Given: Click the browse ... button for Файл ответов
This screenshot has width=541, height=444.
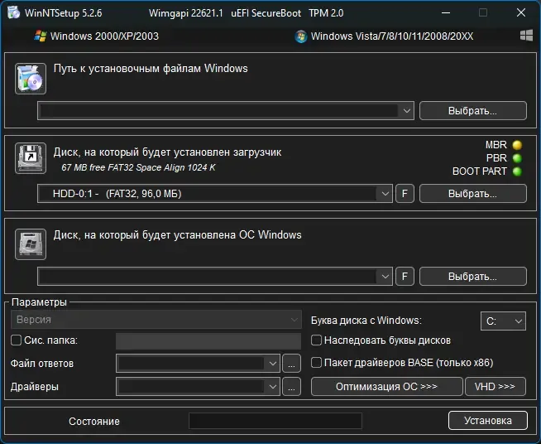Looking at the screenshot, I should tap(291, 364).
